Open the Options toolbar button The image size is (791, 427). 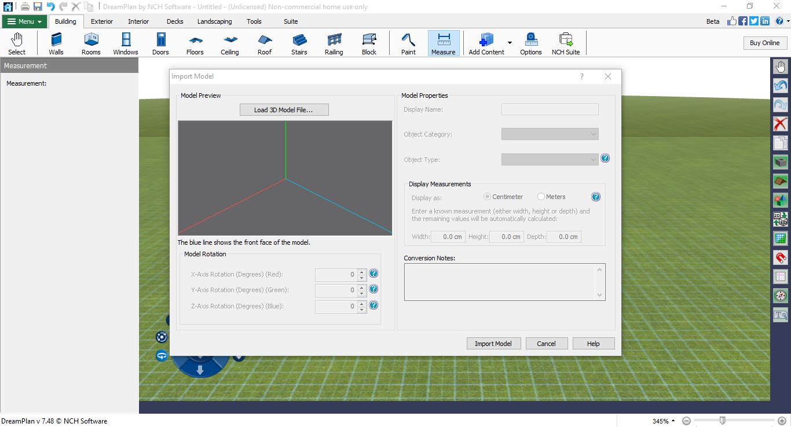click(x=531, y=44)
